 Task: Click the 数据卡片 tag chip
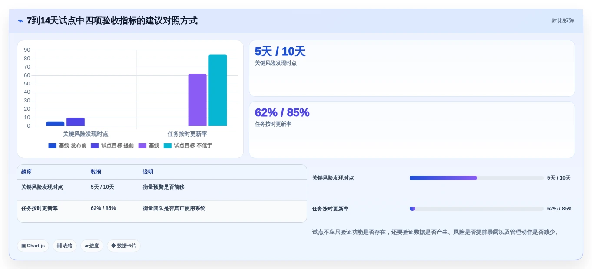point(124,246)
